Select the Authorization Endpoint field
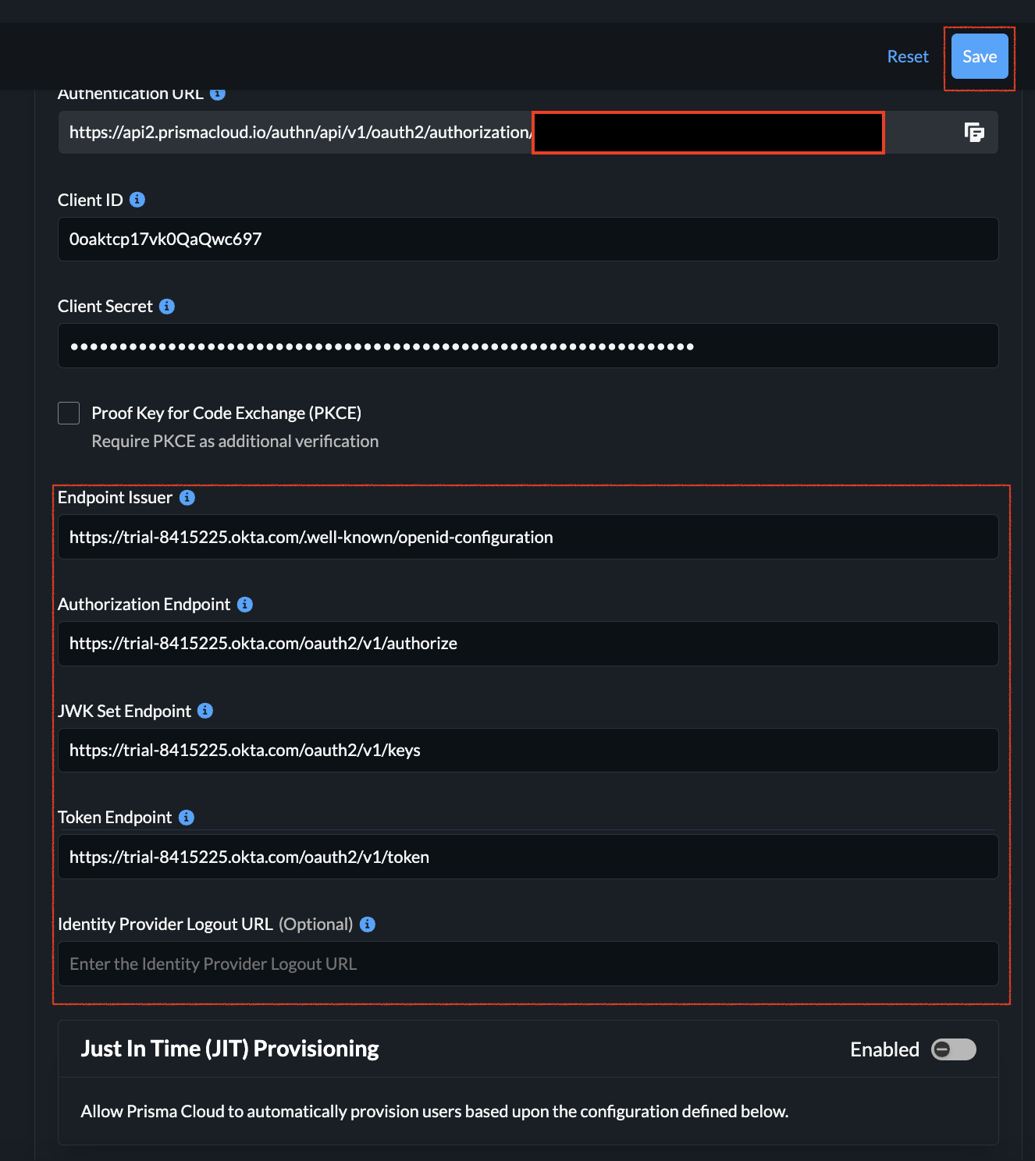 528,644
